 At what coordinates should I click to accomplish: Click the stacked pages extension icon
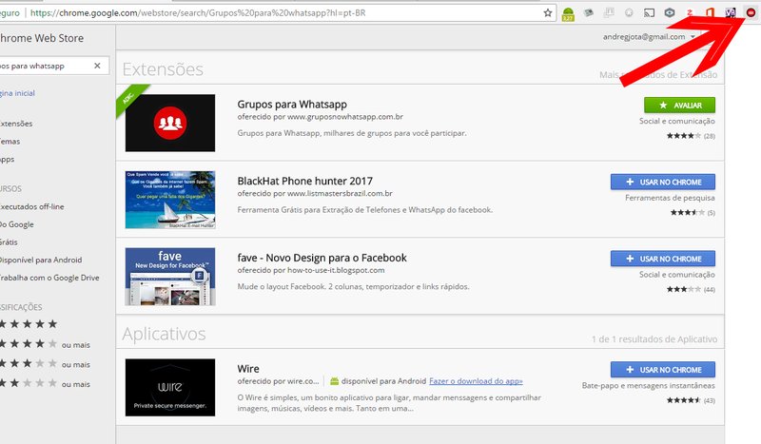tap(609, 13)
